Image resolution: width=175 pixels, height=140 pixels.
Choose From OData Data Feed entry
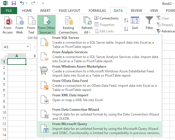click(x=100, y=85)
